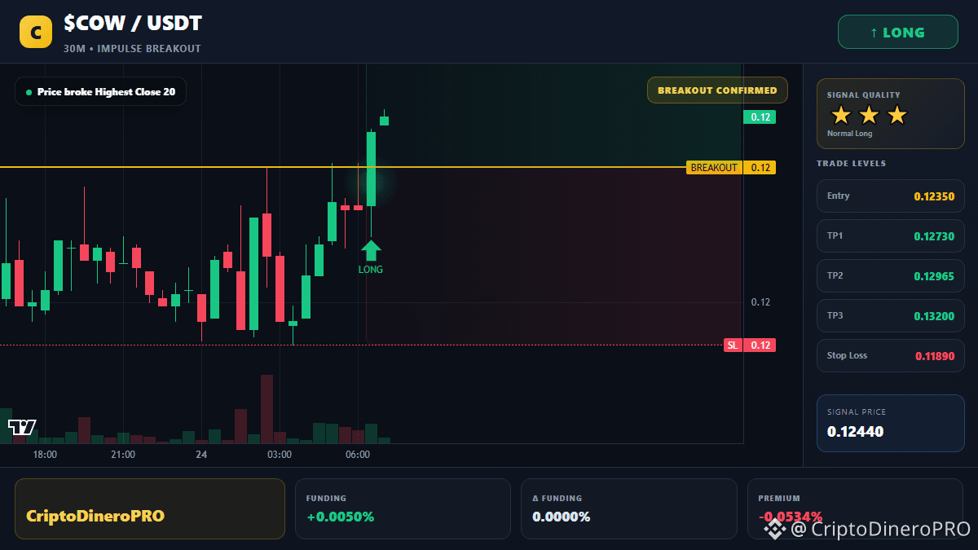978x550 pixels.
Task: Click the 30M Impulse Breakout subtitle
Action: click(x=132, y=49)
